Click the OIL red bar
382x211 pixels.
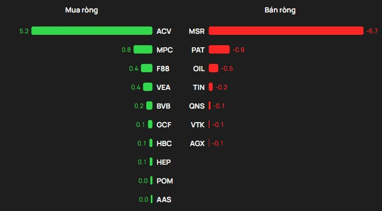point(213,68)
